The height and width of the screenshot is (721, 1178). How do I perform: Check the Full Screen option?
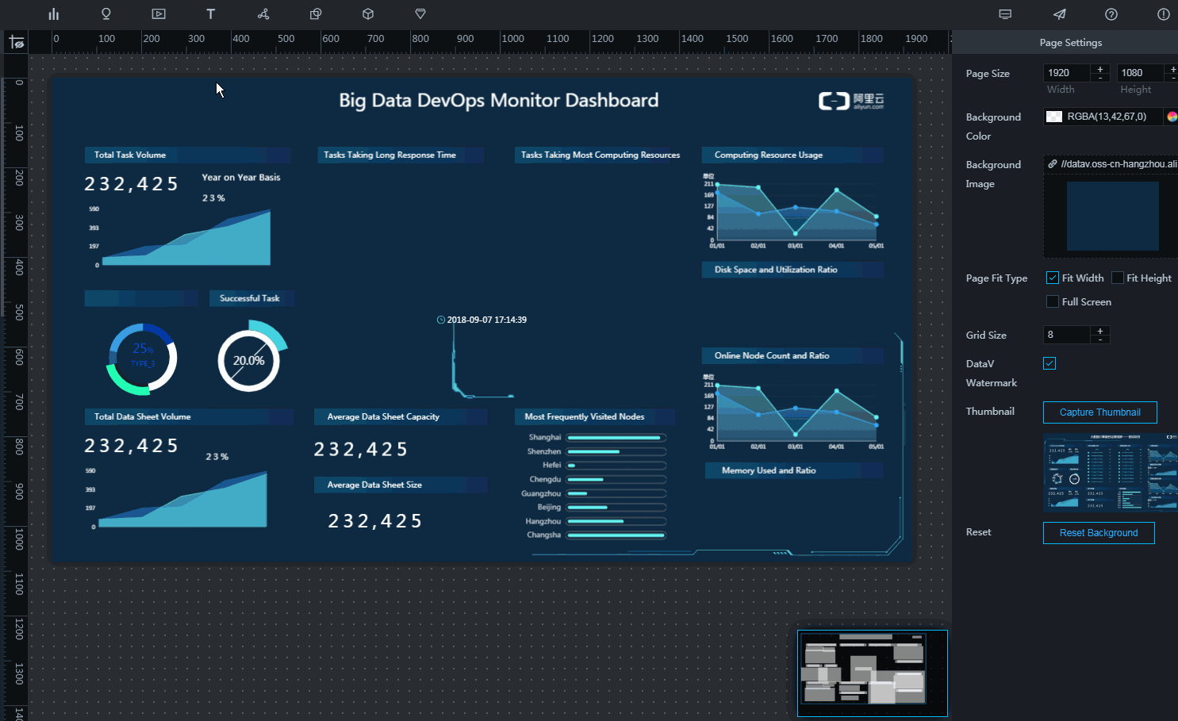[x=1053, y=301]
